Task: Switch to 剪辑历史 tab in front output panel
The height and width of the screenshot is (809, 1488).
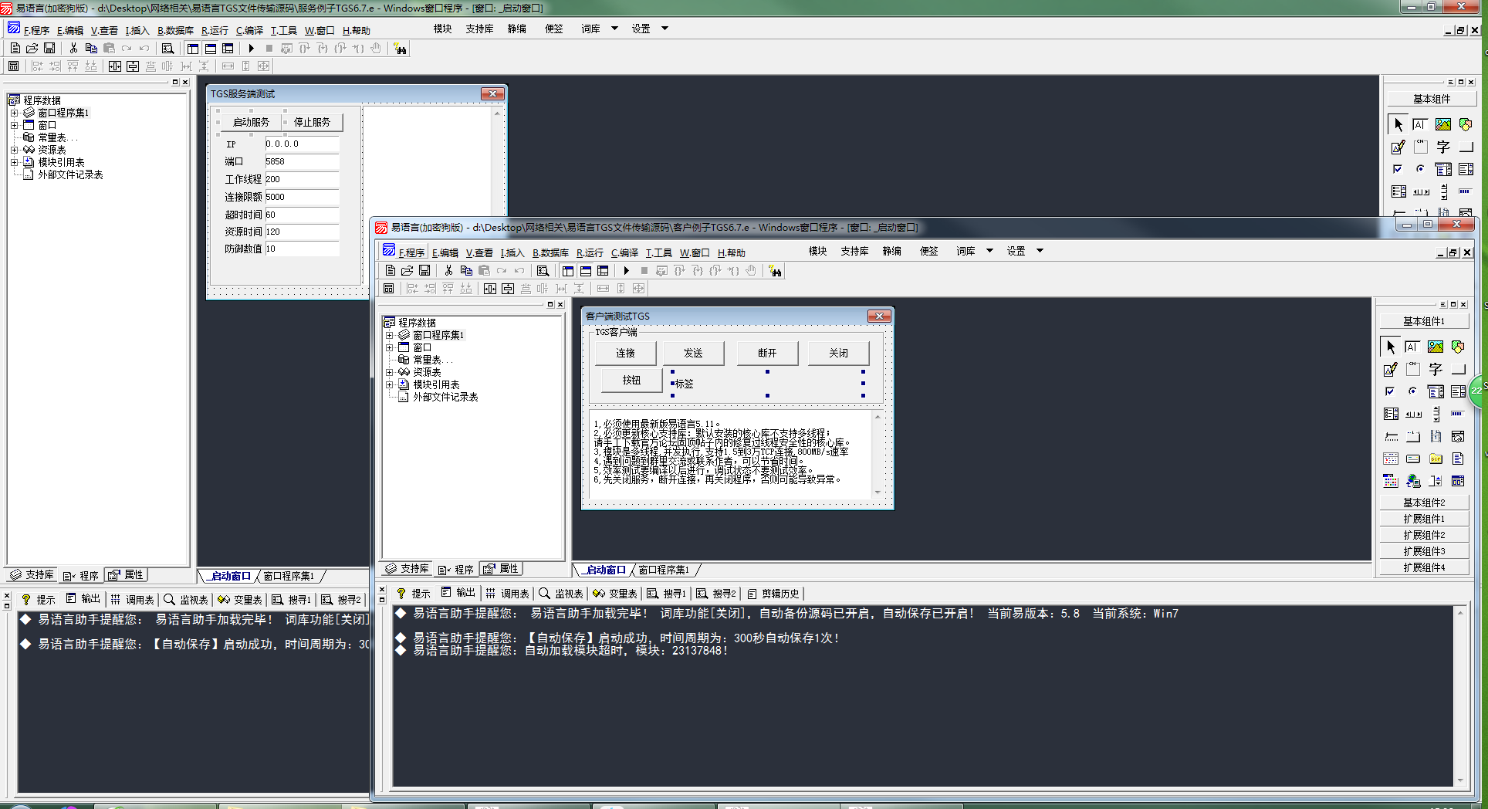Action: [774, 594]
